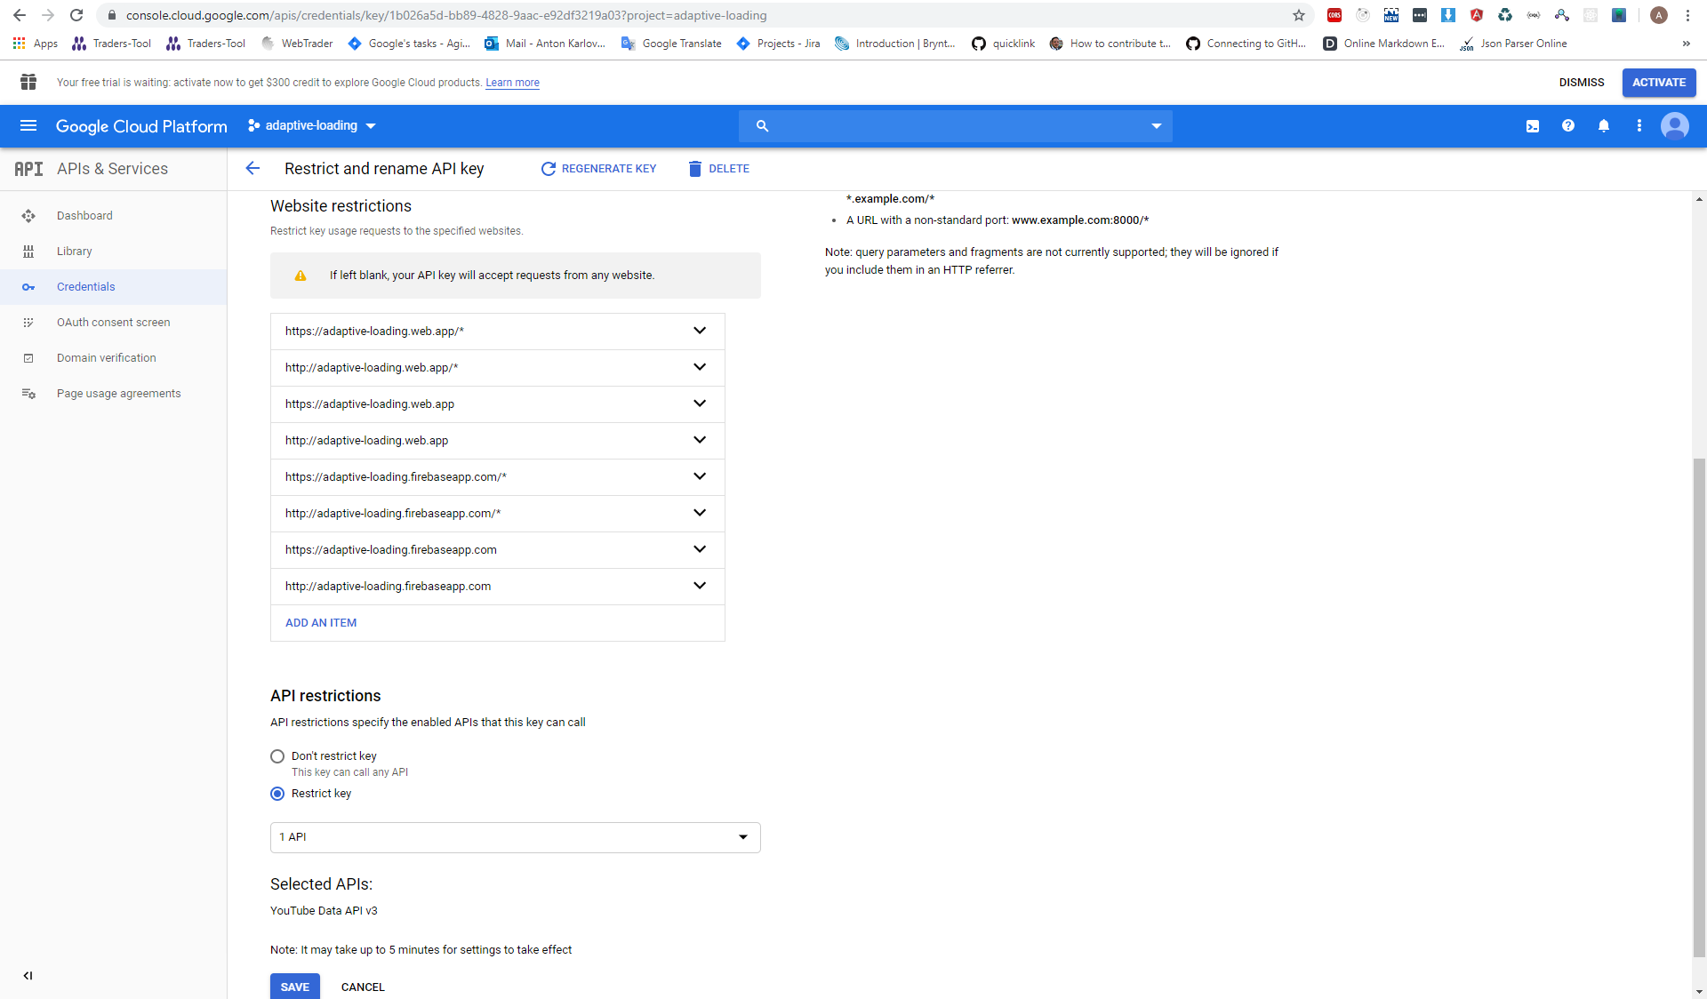Viewport: 1707px width, 999px height.
Task: Go to the Credentials section
Action: click(86, 286)
